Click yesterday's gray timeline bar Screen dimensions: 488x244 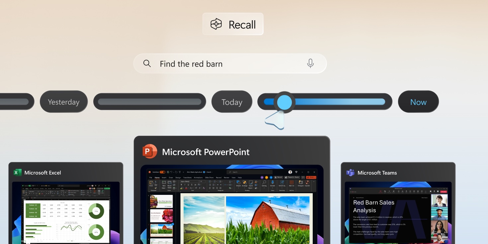coord(149,102)
